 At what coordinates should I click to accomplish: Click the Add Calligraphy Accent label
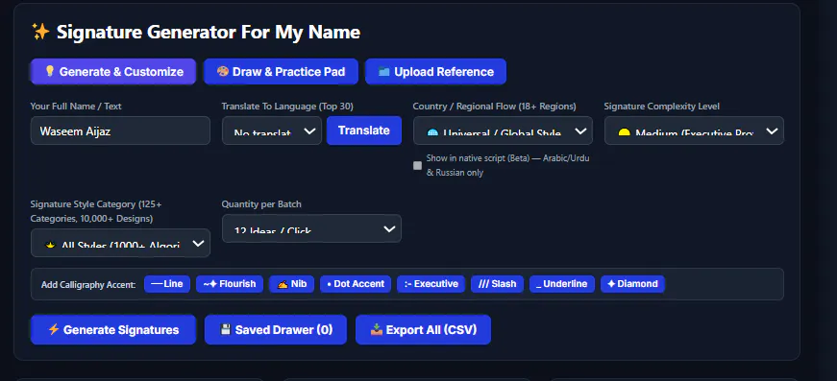tap(88, 285)
